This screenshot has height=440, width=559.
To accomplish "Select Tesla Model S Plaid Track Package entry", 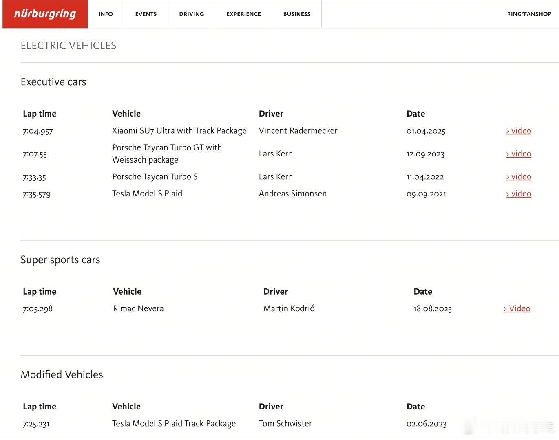I will point(174,424).
